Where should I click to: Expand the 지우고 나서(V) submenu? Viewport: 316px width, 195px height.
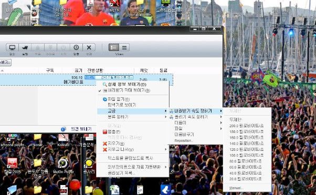(133, 150)
